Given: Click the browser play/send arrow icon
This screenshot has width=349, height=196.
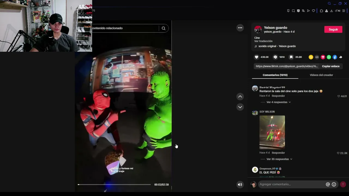Looking at the screenshot, I should point(308,11).
